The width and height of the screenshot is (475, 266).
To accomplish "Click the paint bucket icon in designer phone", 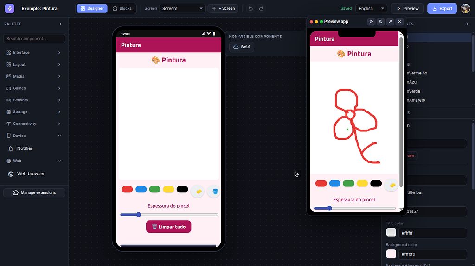I will (215, 192).
